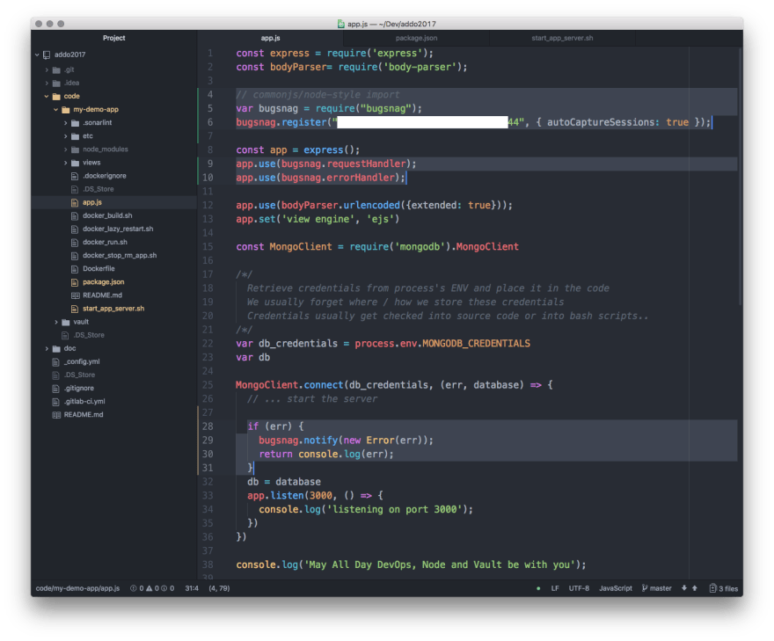Collapse the my-demo-app folder chevron
Viewport: 774px width, 641px height.
pyautogui.click(x=55, y=110)
